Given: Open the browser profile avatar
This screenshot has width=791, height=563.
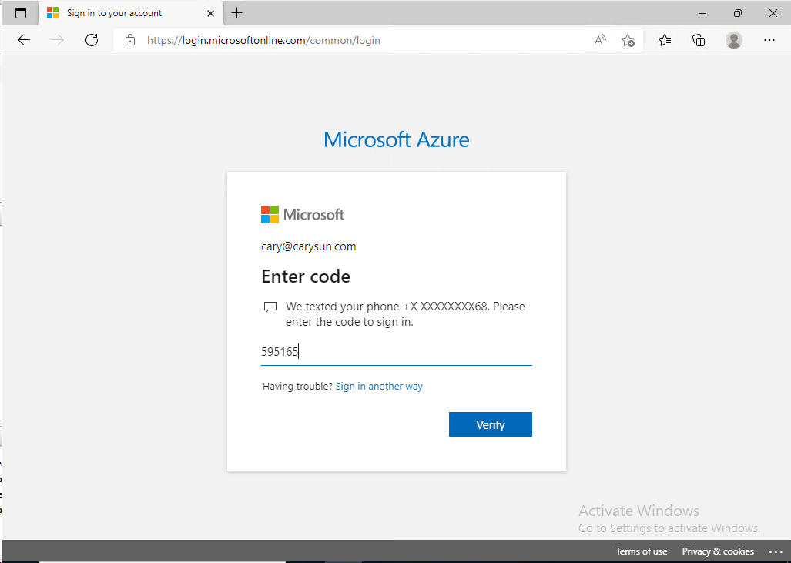Looking at the screenshot, I should [x=734, y=40].
